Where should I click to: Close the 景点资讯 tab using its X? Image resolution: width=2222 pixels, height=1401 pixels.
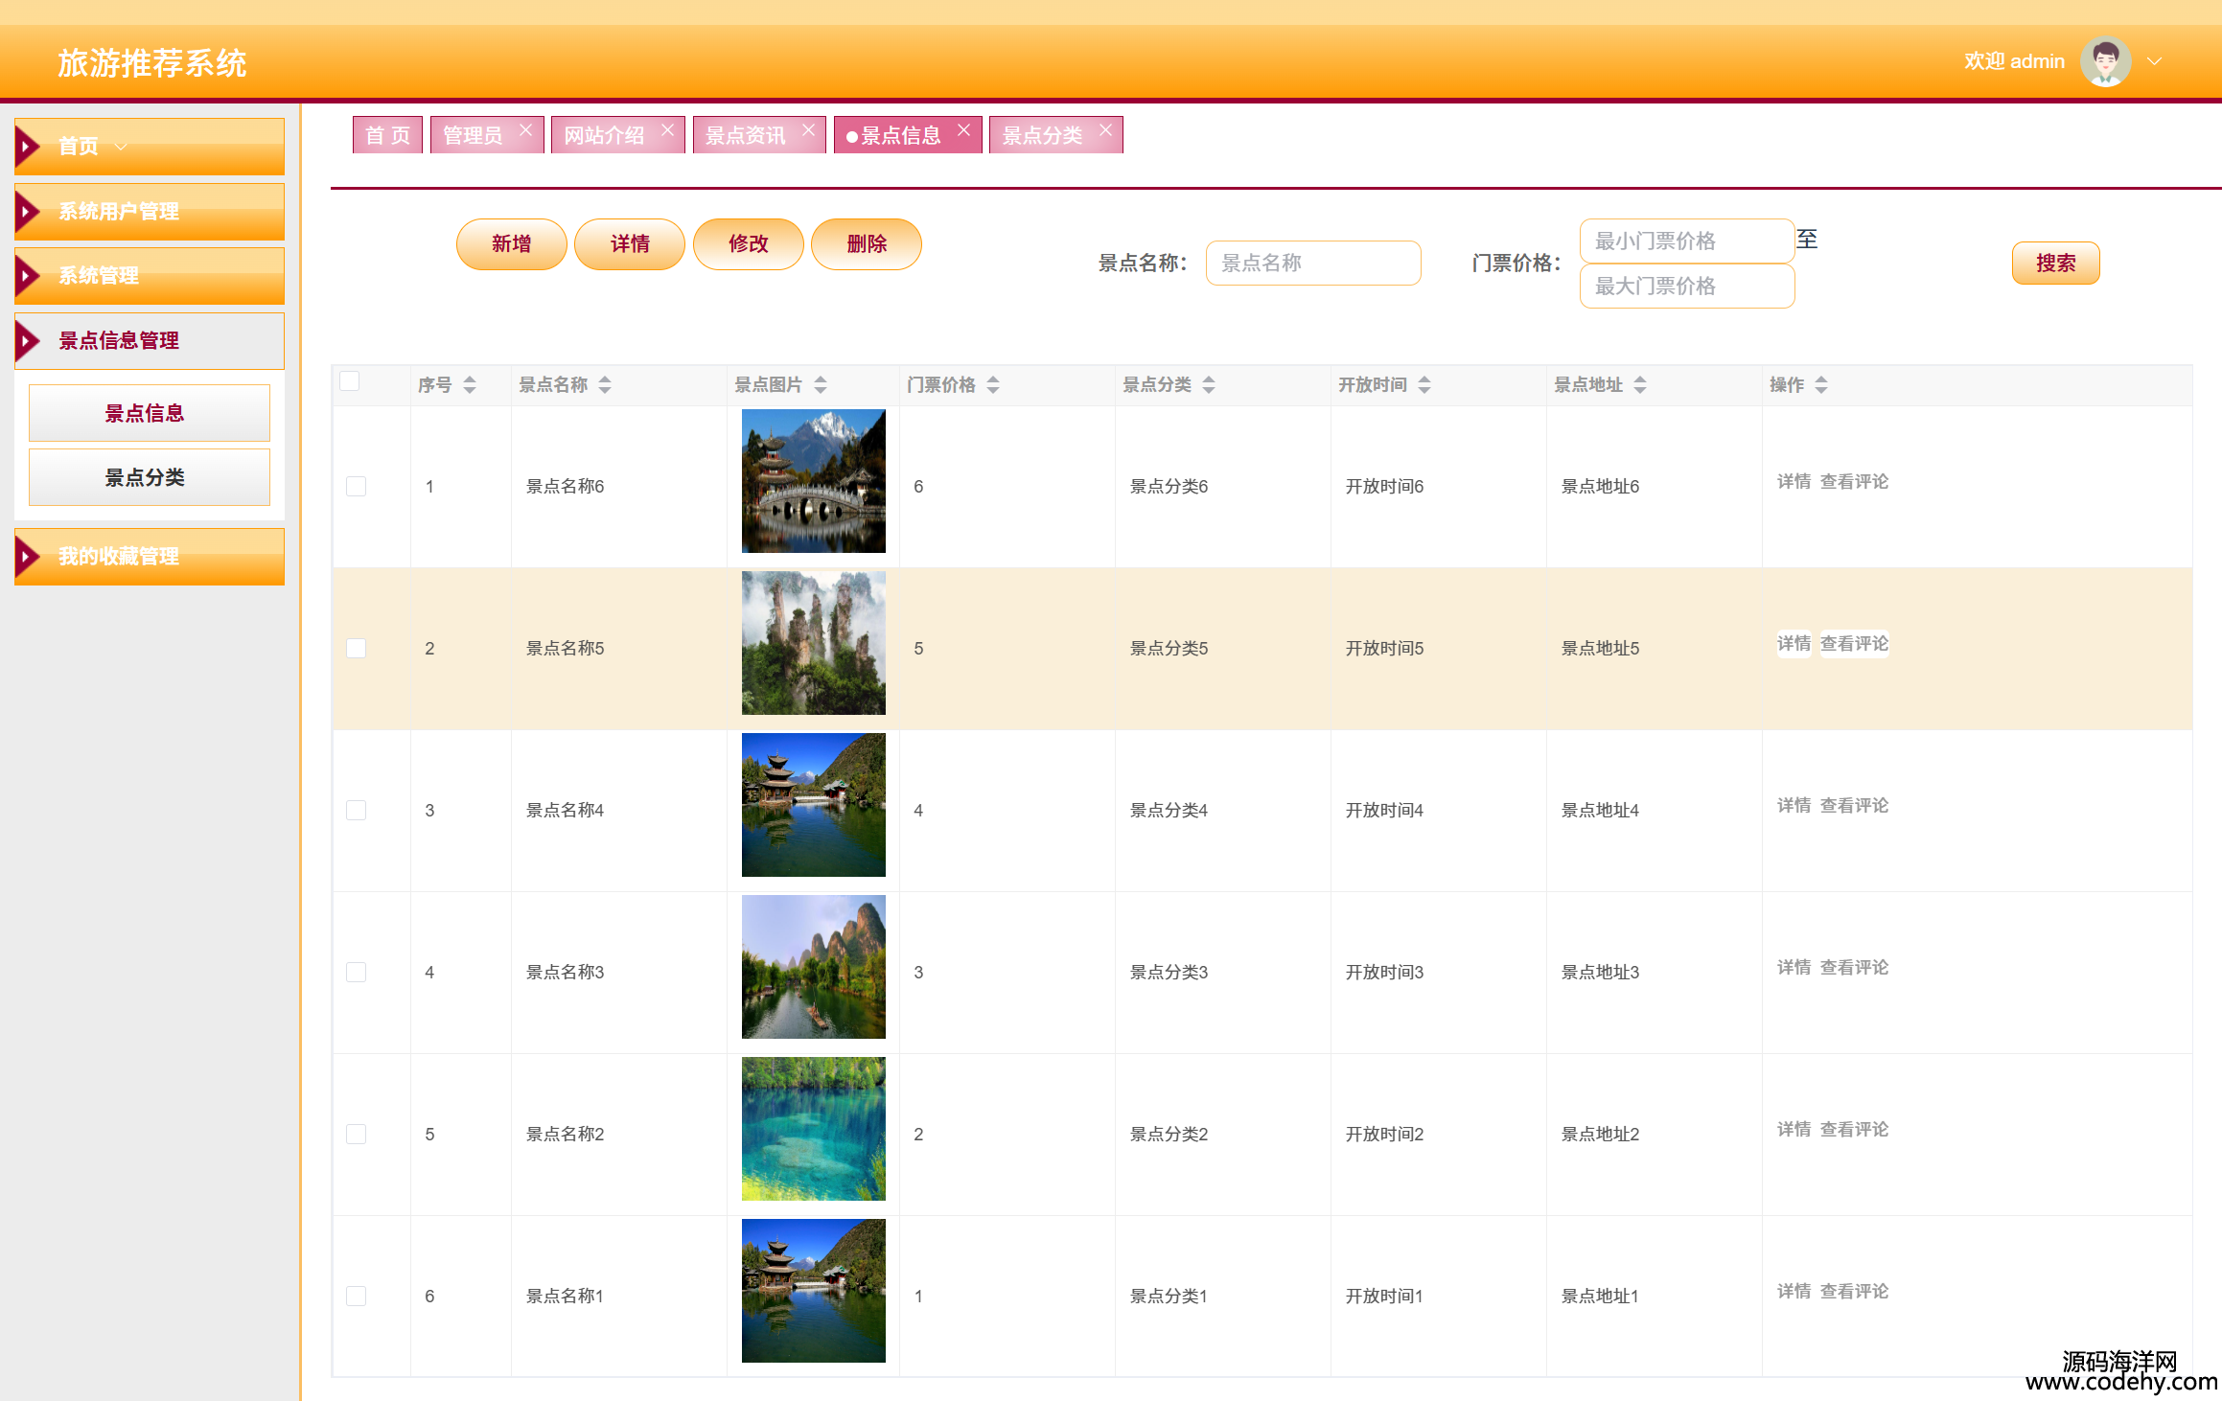click(809, 130)
